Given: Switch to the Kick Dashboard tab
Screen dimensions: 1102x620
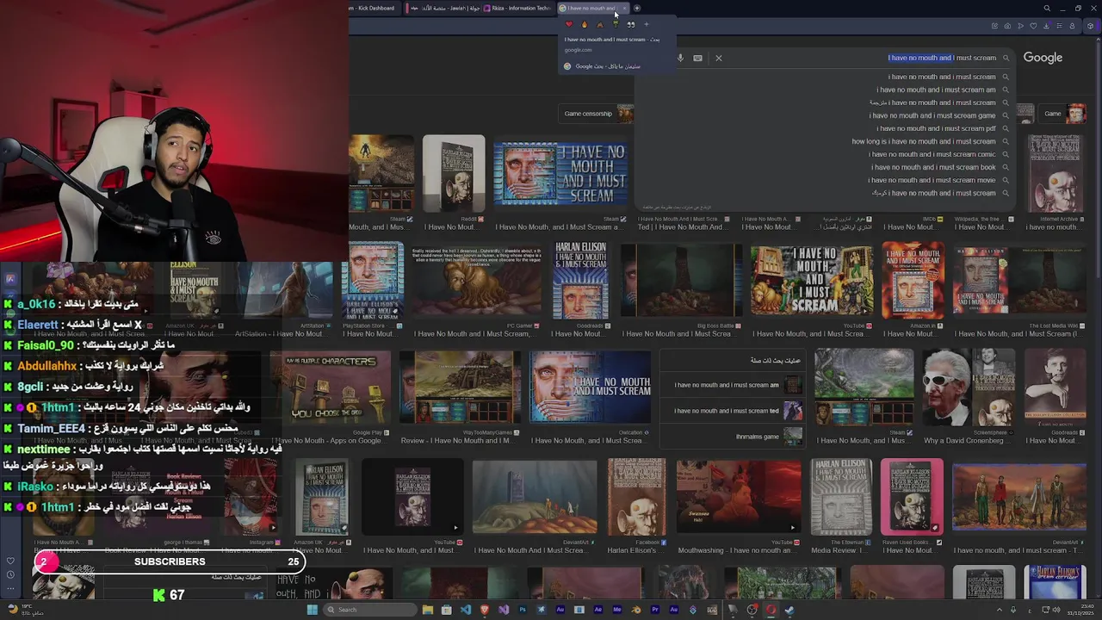Looking at the screenshot, I should [x=372, y=9].
